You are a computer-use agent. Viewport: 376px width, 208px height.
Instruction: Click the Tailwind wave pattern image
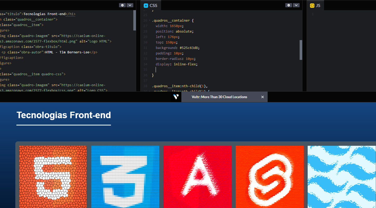tap(342, 177)
